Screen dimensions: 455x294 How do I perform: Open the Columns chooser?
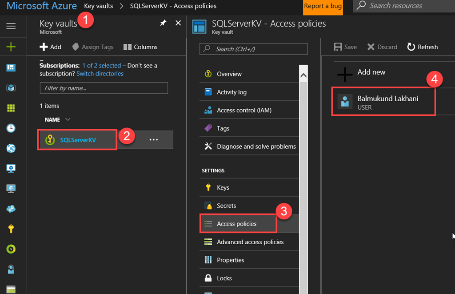pyautogui.click(x=140, y=47)
